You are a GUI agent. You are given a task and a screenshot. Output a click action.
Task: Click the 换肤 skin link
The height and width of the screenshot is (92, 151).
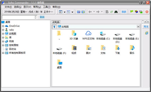click(124, 12)
